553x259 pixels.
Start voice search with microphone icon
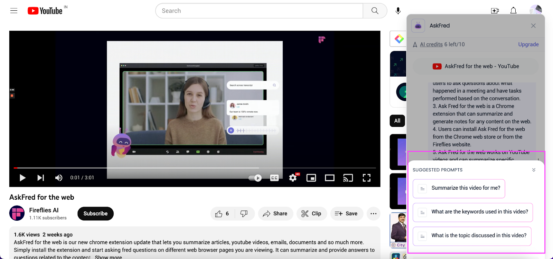tap(398, 11)
